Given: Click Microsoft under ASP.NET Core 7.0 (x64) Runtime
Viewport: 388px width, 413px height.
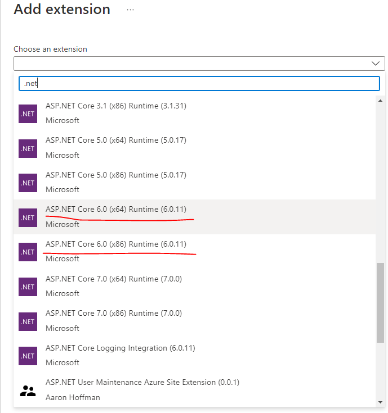Looking at the screenshot, I should point(63,293).
